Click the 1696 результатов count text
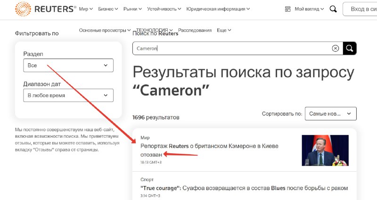Image resolution: width=377 pixels, height=200 pixels. [x=156, y=117]
